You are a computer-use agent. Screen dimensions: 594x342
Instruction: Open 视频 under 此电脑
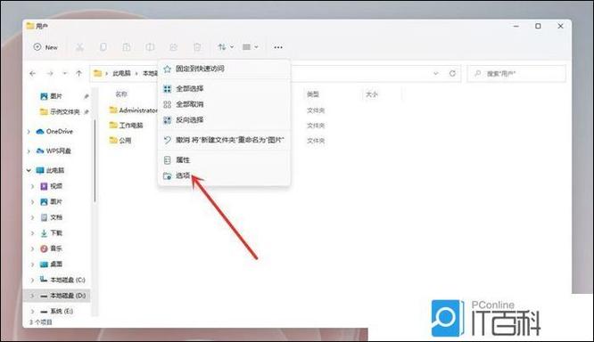[51, 186]
